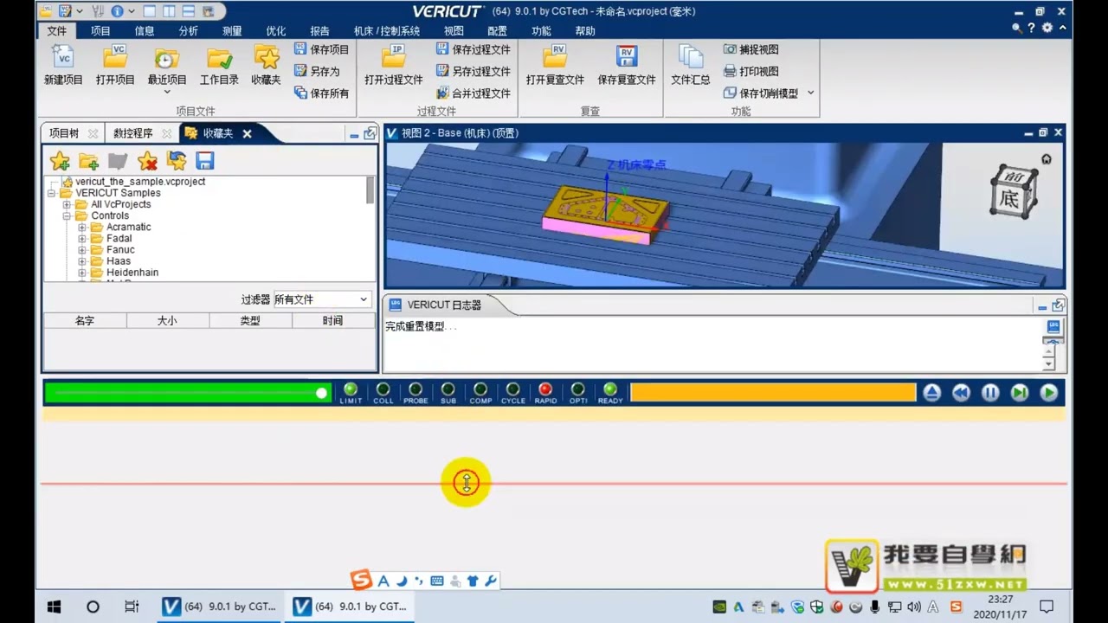The image size is (1108, 623).
Task: Switch to the 项目树 panel tab
Action: coord(64,133)
